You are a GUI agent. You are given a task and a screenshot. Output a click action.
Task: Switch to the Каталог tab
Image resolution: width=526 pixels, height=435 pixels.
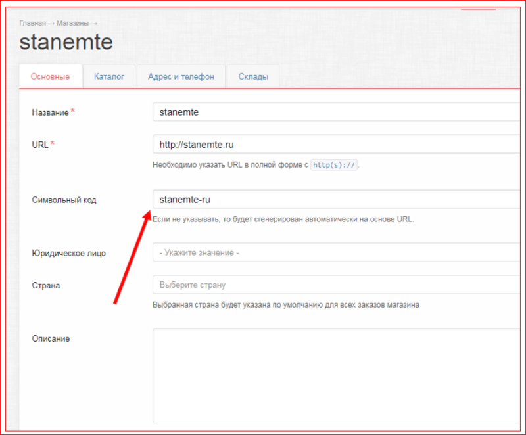coord(108,76)
